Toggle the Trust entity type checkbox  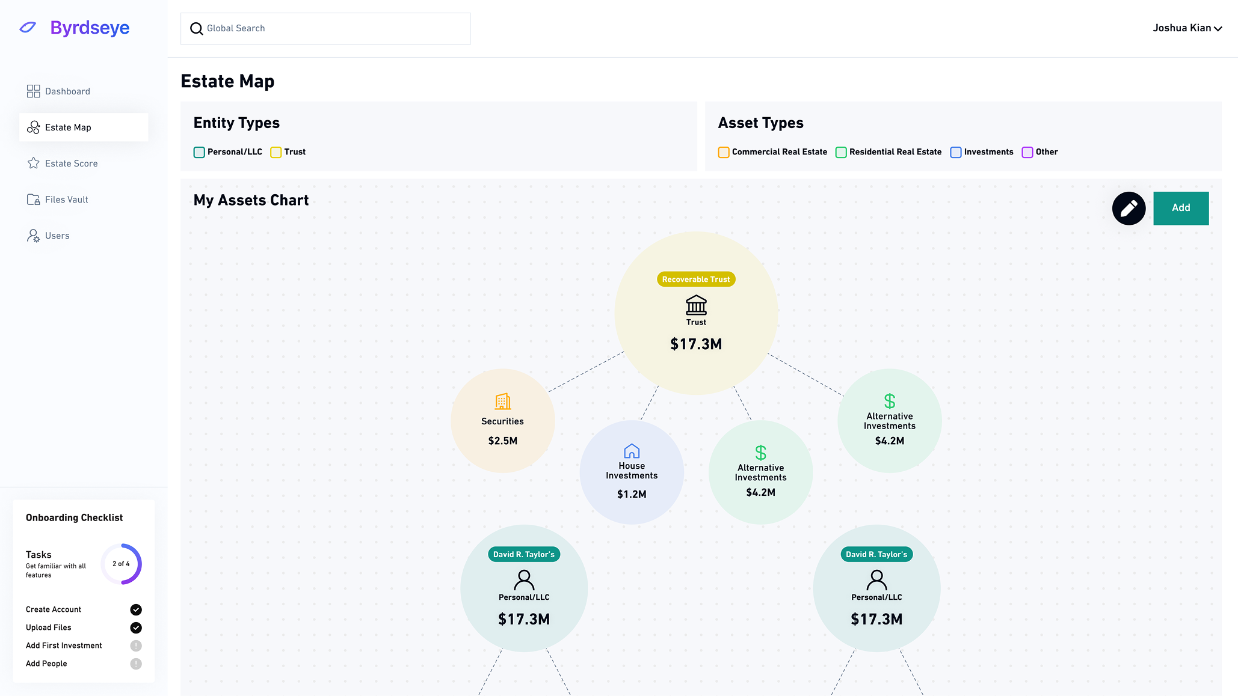click(276, 152)
